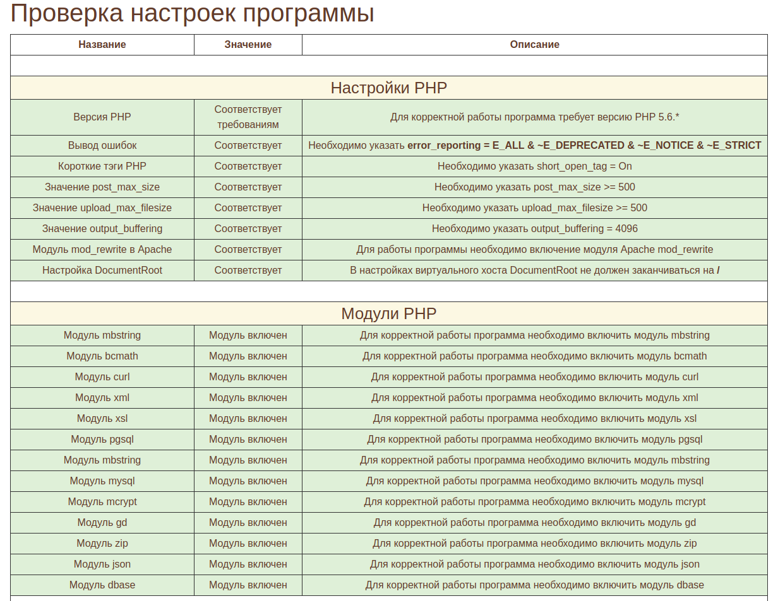Screen dimensions: 778x601
Task: Select the 'Модуль dbase' name cell
Action: pos(102,585)
